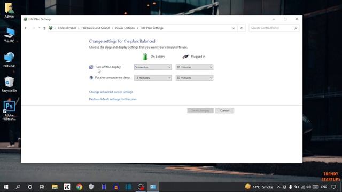342x192 pixels.
Task: Open touch keyboard tray icon
Action: coord(315,187)
